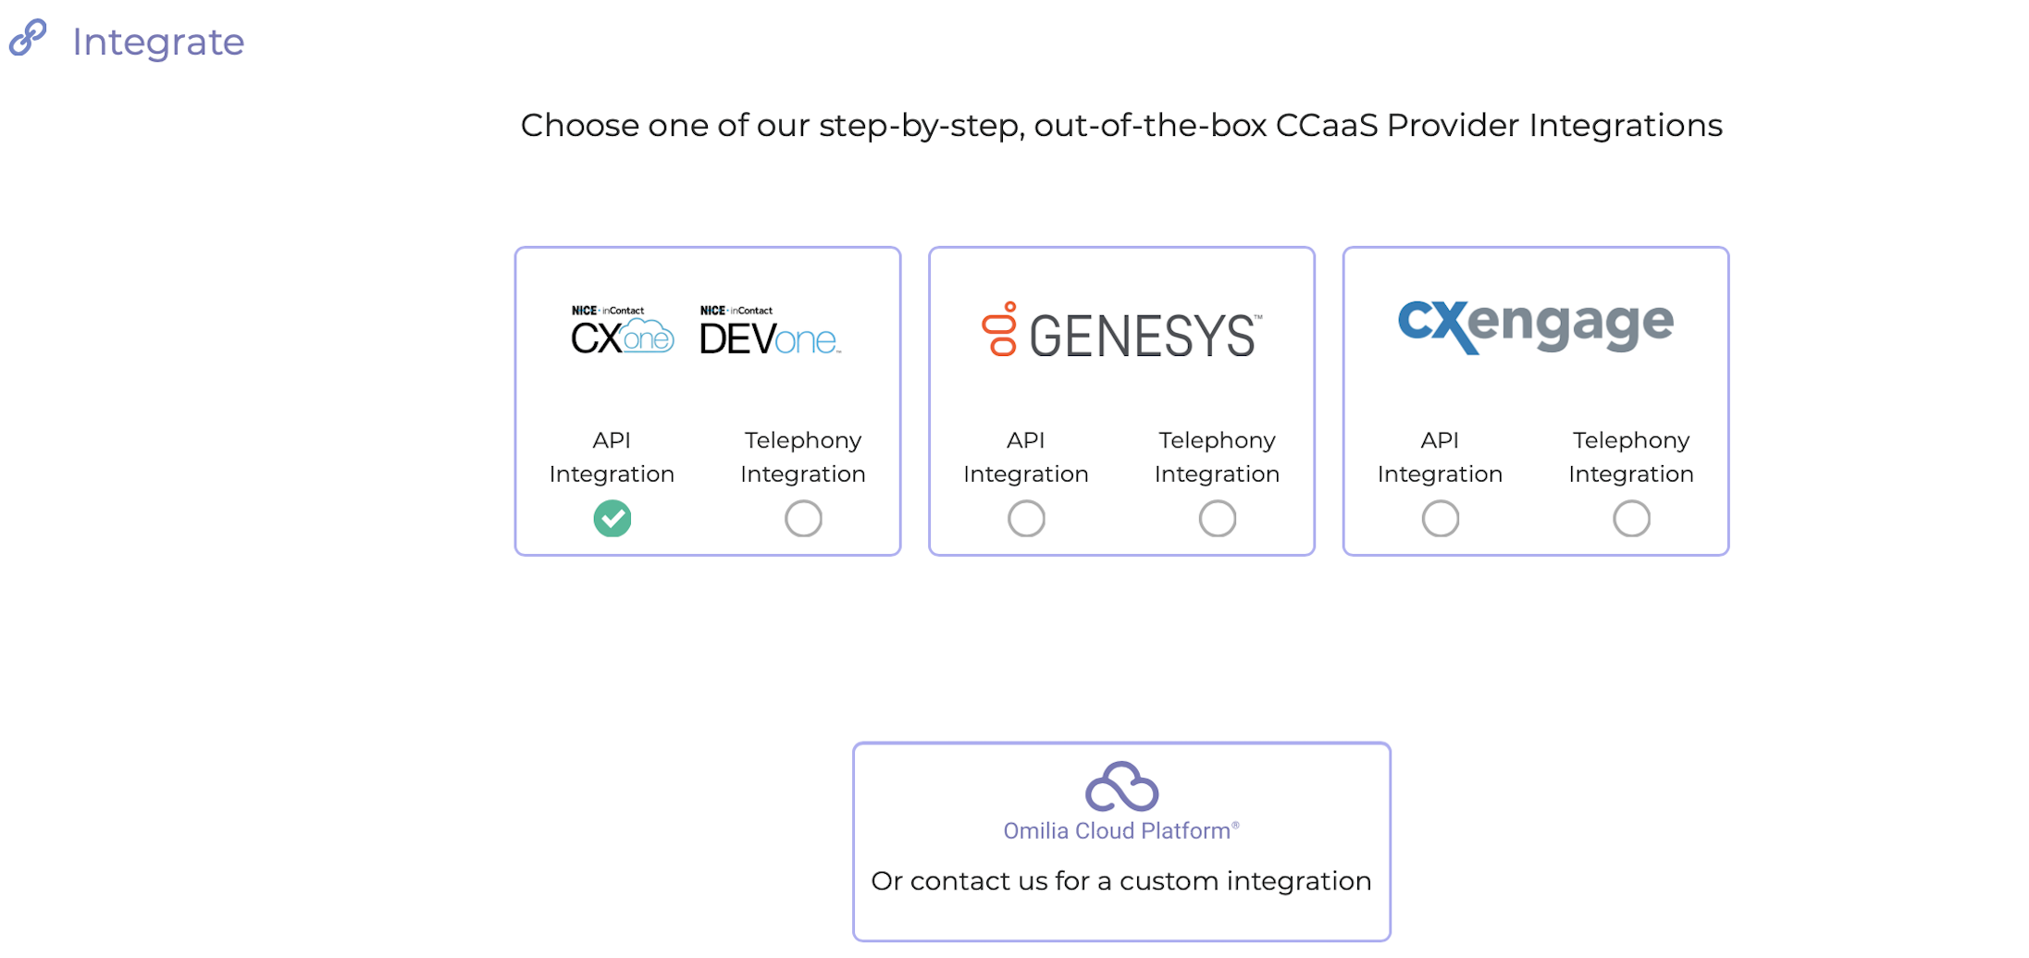
Task: Select CXengage Telephony Integration radio button
Action: (x=1631, y=519)
